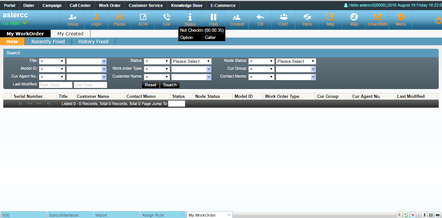Click the orange power icon
Screen dimensions: 442x218
point(438,20)
